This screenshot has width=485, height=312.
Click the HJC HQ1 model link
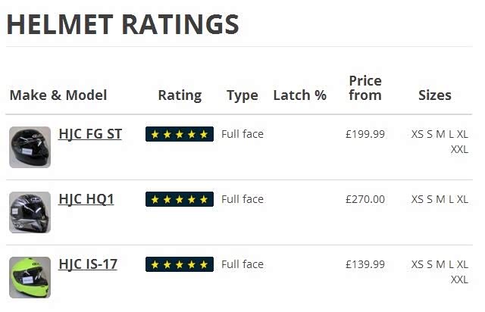(x=86, y=199)
